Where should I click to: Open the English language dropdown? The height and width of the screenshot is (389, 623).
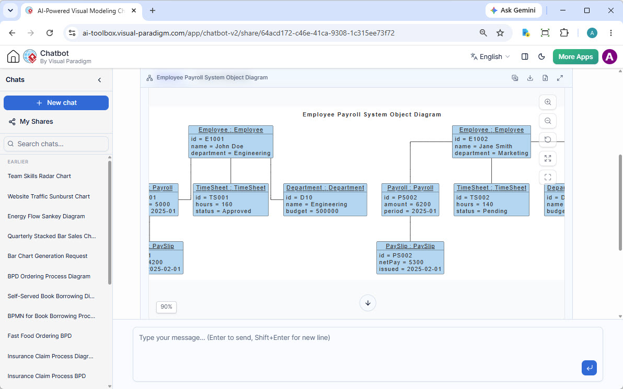pos(490,57)
